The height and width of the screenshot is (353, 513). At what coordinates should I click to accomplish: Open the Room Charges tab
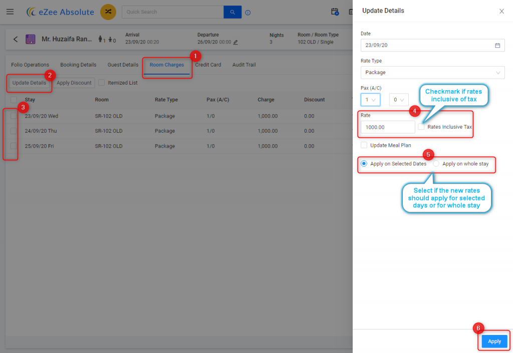pos(167,65)
